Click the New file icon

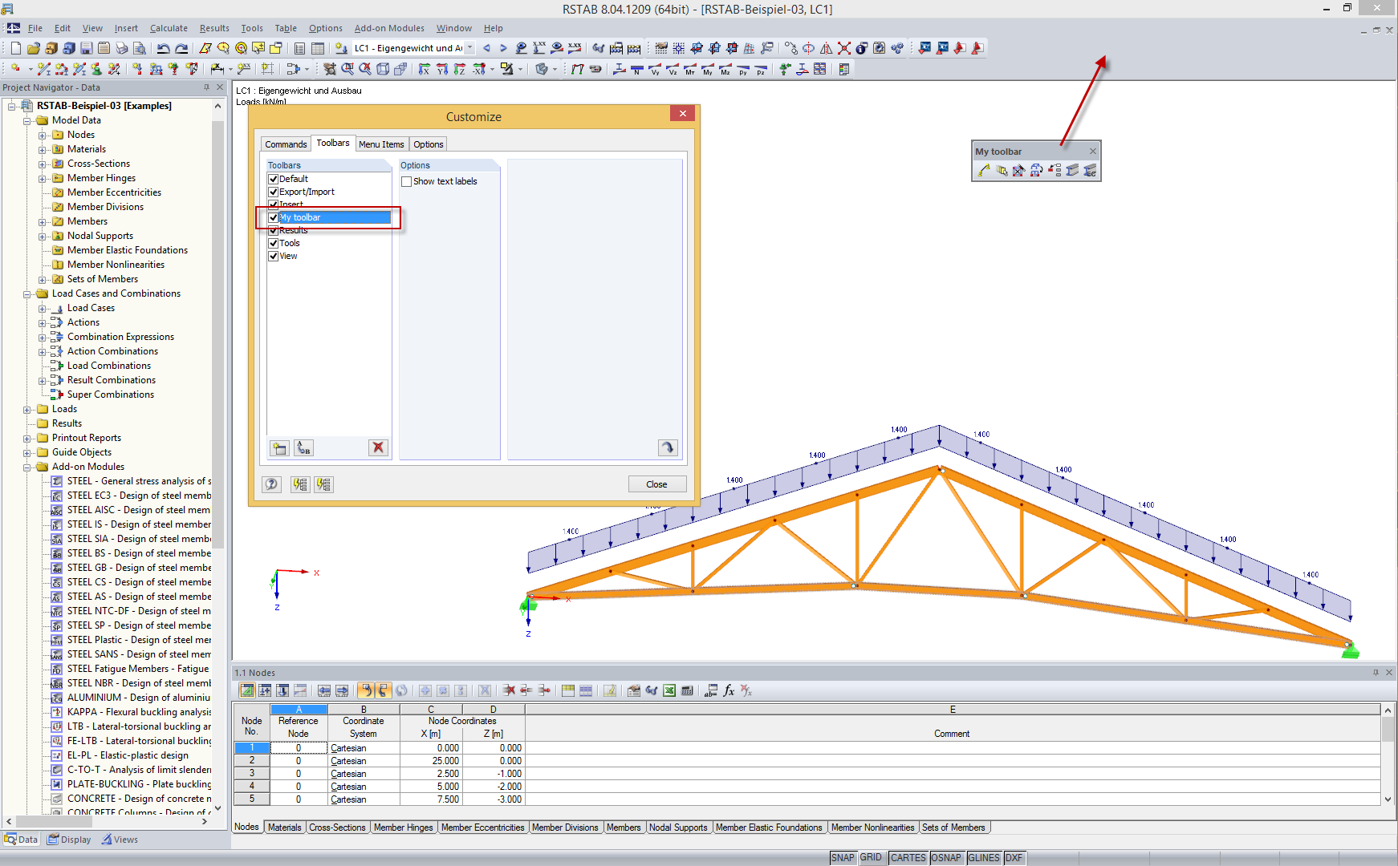point(16,48)
